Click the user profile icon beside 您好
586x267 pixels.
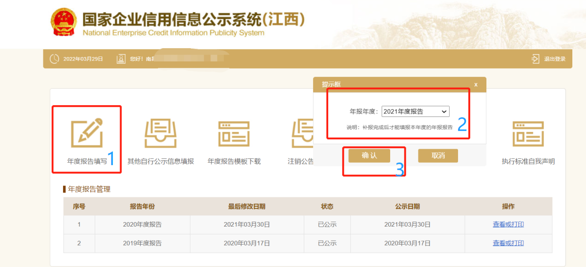click(121, 59)
